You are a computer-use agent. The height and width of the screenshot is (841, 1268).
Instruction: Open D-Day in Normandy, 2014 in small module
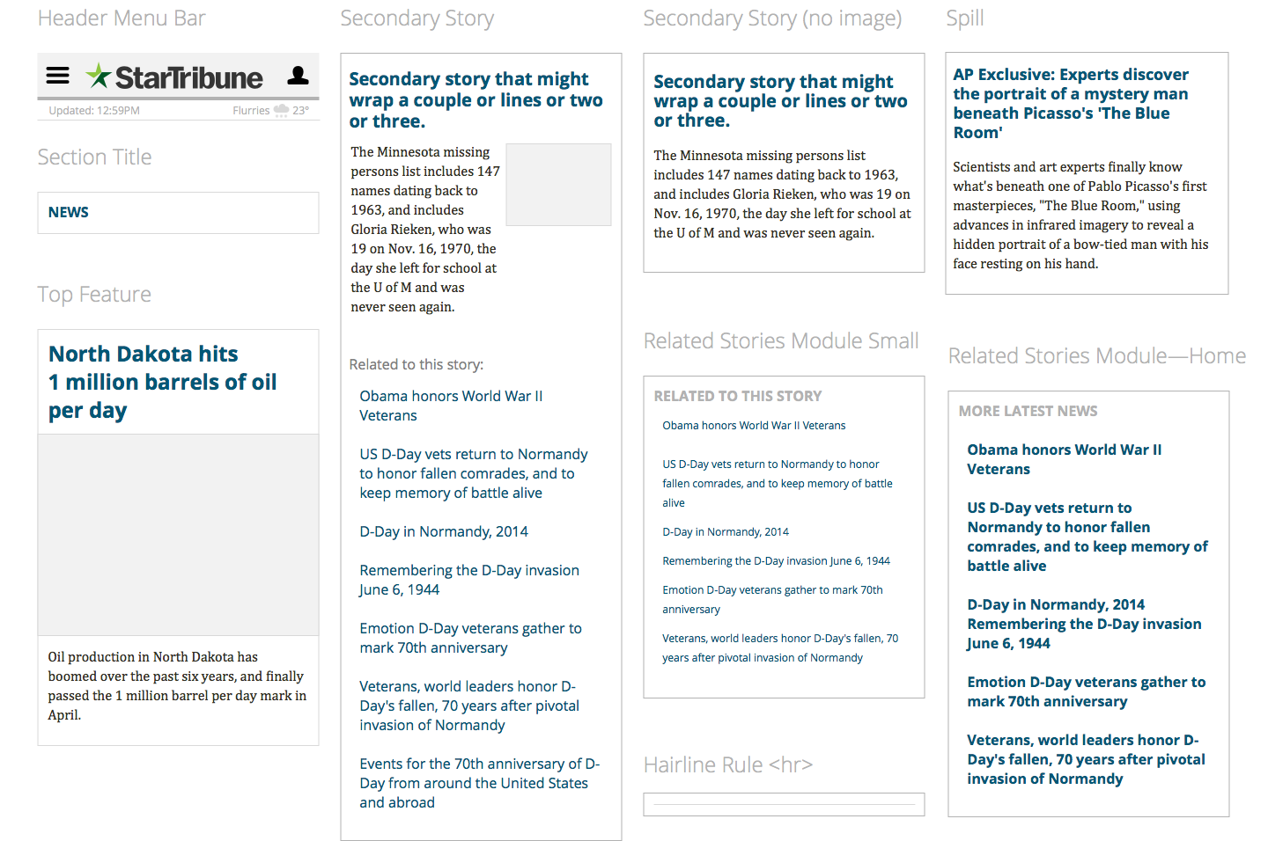point(726,532)
